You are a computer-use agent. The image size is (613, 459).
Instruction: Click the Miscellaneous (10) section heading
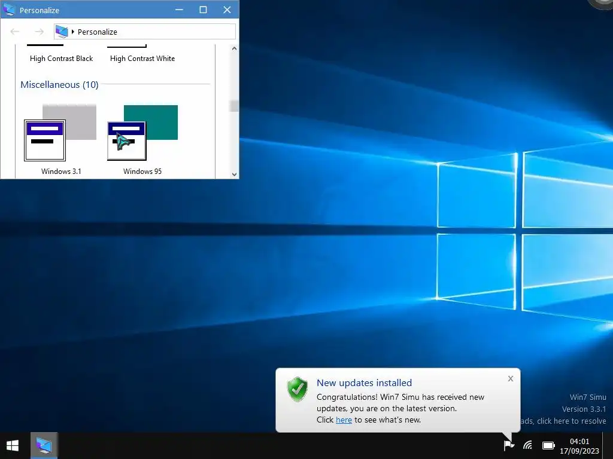[59, 85]
